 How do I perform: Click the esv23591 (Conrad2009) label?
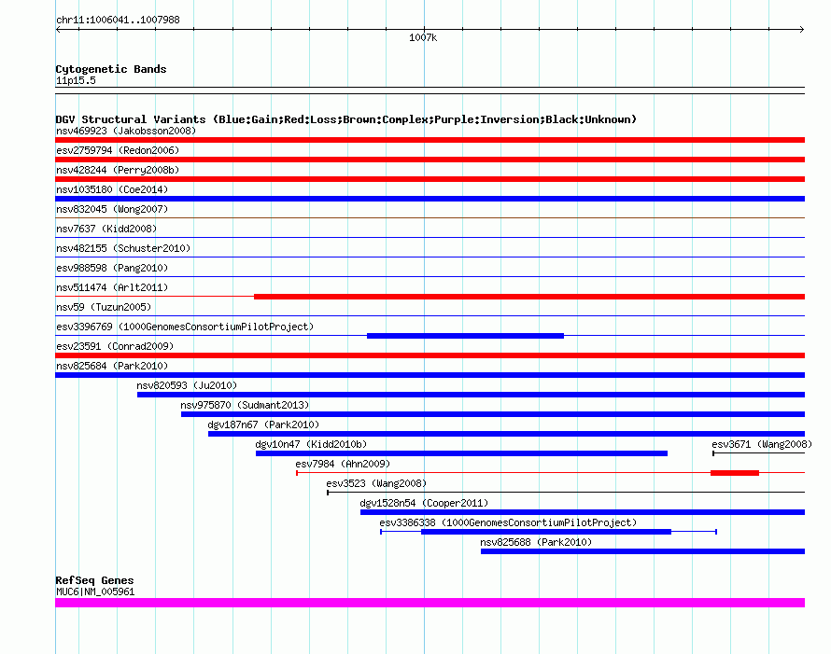[x=115, y=346]
